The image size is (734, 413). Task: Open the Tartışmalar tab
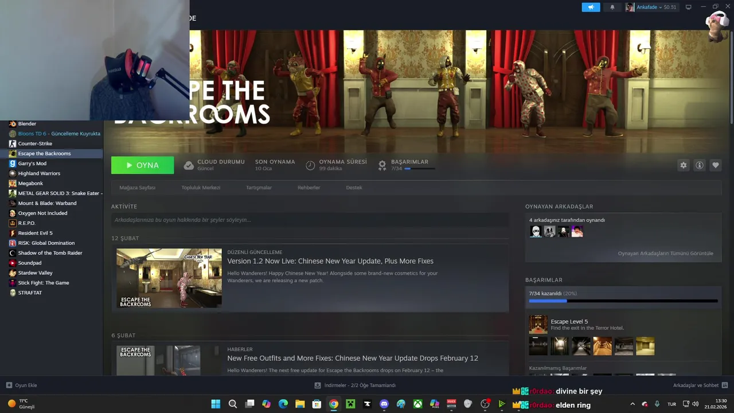point(259,188)
